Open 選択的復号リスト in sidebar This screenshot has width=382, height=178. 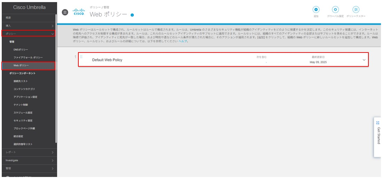[23, 144]
